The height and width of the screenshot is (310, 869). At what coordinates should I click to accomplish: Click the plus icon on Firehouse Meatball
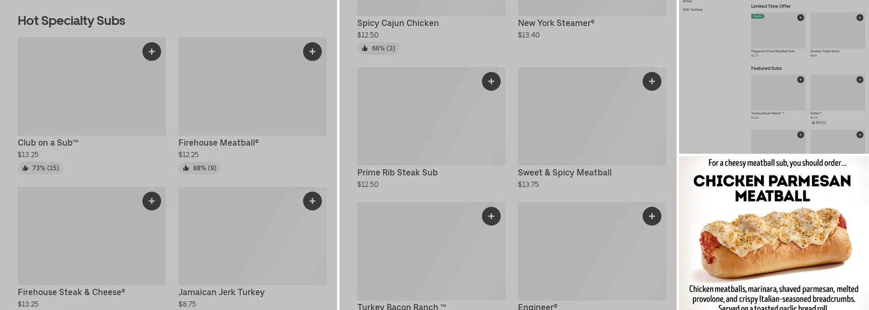312,51
